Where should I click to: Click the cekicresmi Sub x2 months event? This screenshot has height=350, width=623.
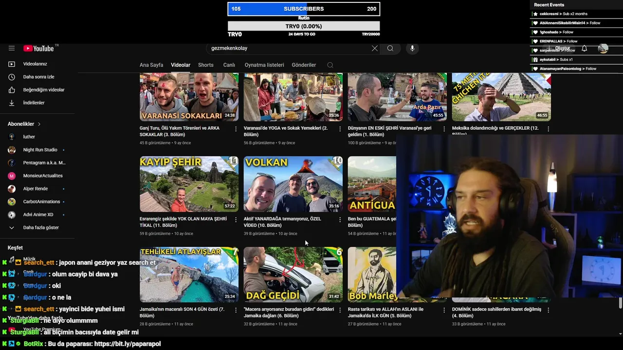tap(564, 14)
